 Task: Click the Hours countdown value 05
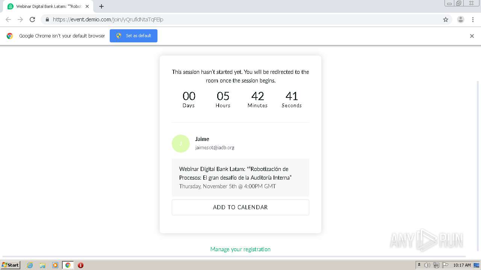pyautogui.click(x=223, y=96)
